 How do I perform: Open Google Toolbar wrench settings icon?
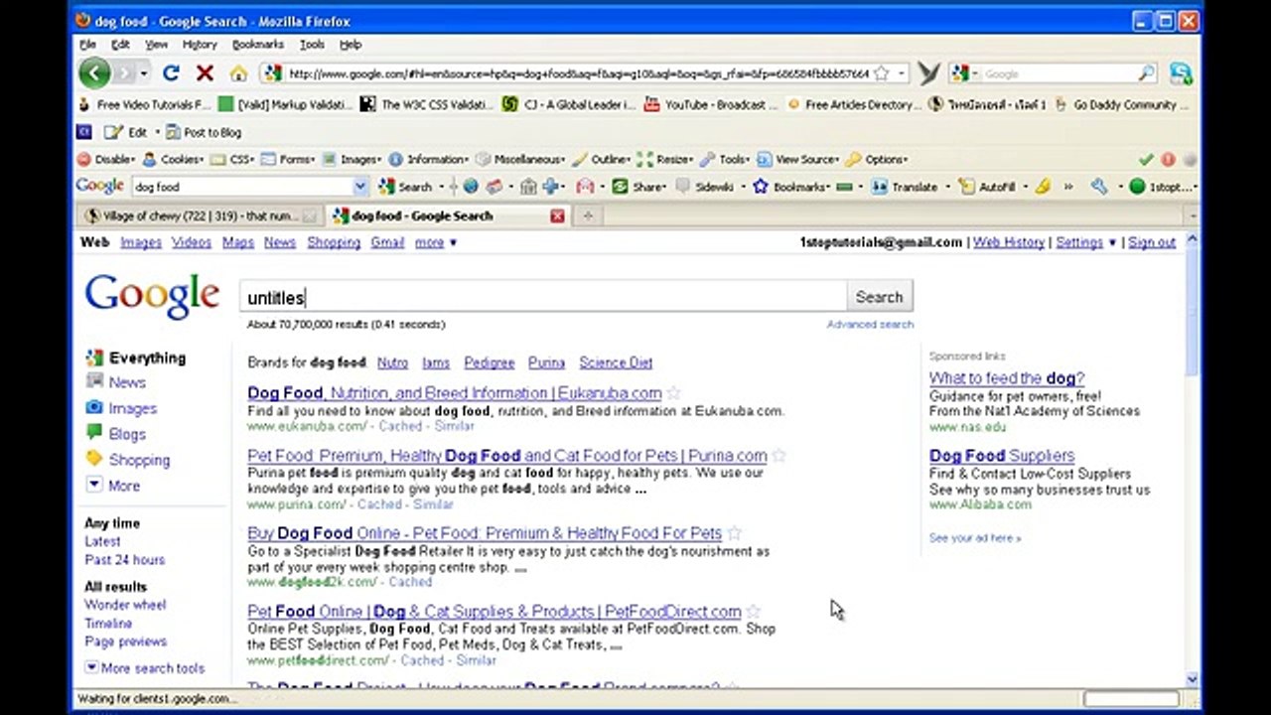pyautogui.click(x=1098, y=187)
